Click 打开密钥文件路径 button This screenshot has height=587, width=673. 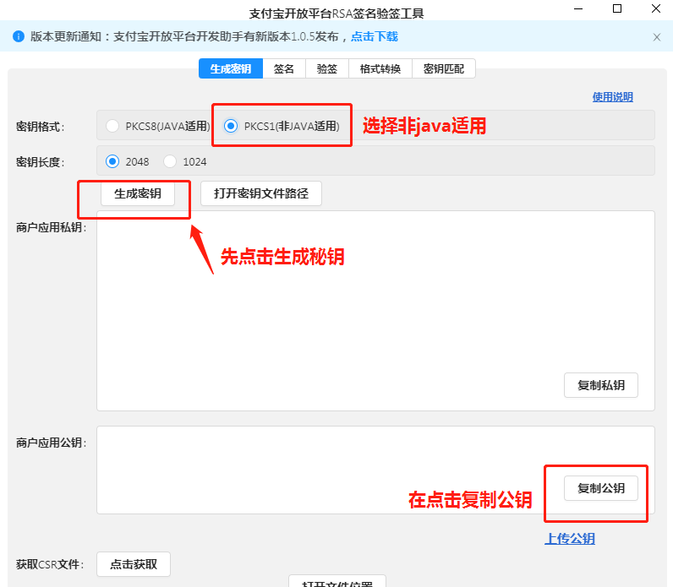point(261,193)
